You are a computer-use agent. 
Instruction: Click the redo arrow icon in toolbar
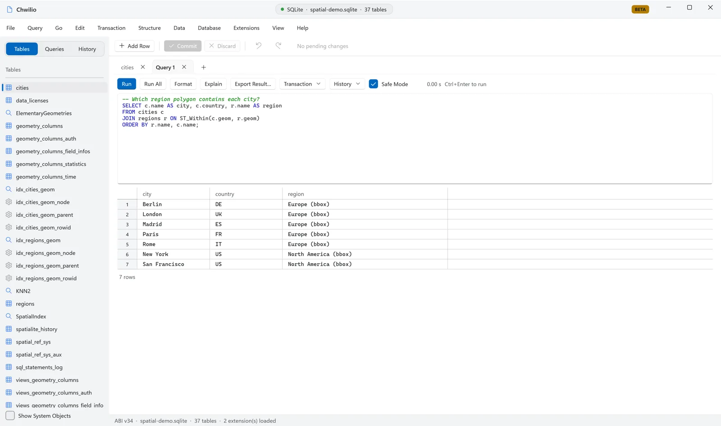pos(278,46)
